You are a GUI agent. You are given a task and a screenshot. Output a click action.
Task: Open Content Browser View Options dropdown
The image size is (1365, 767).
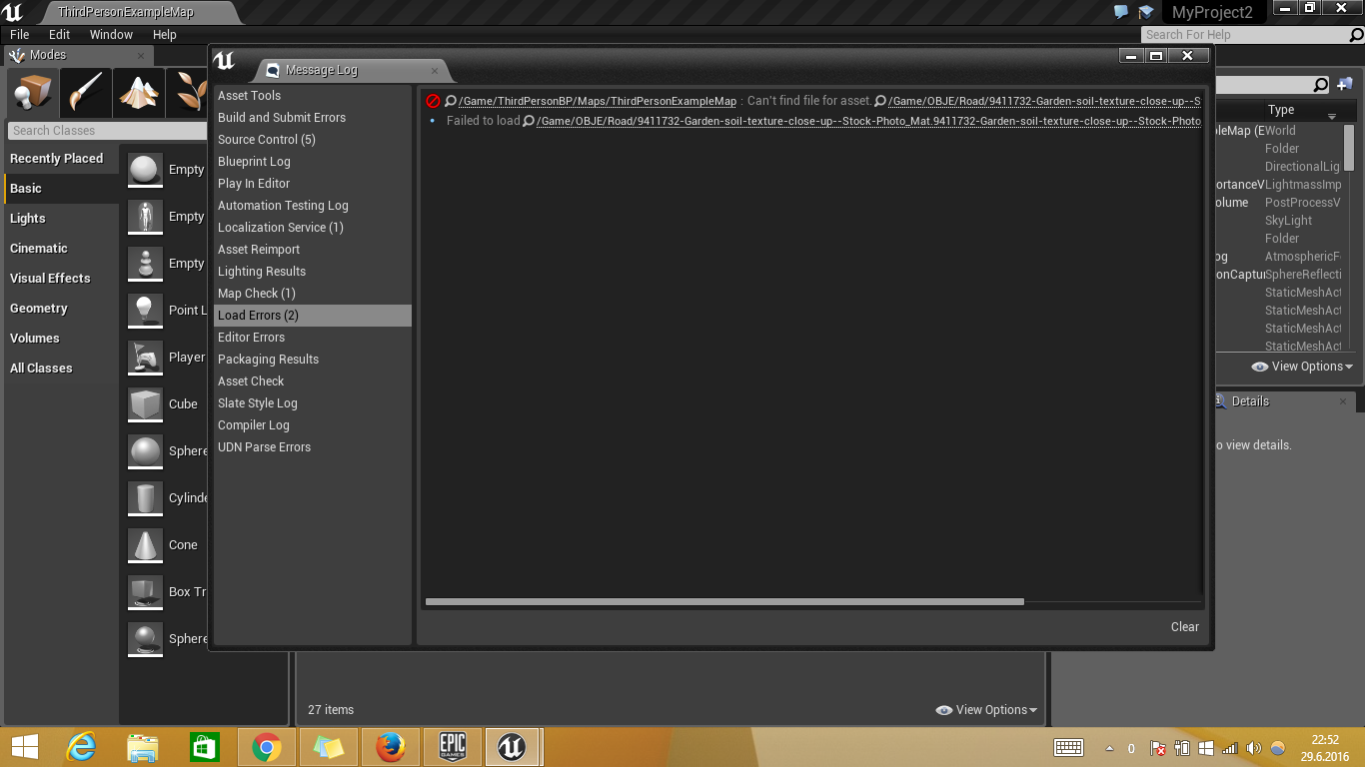pyautogui.click(x=986, y=710)
